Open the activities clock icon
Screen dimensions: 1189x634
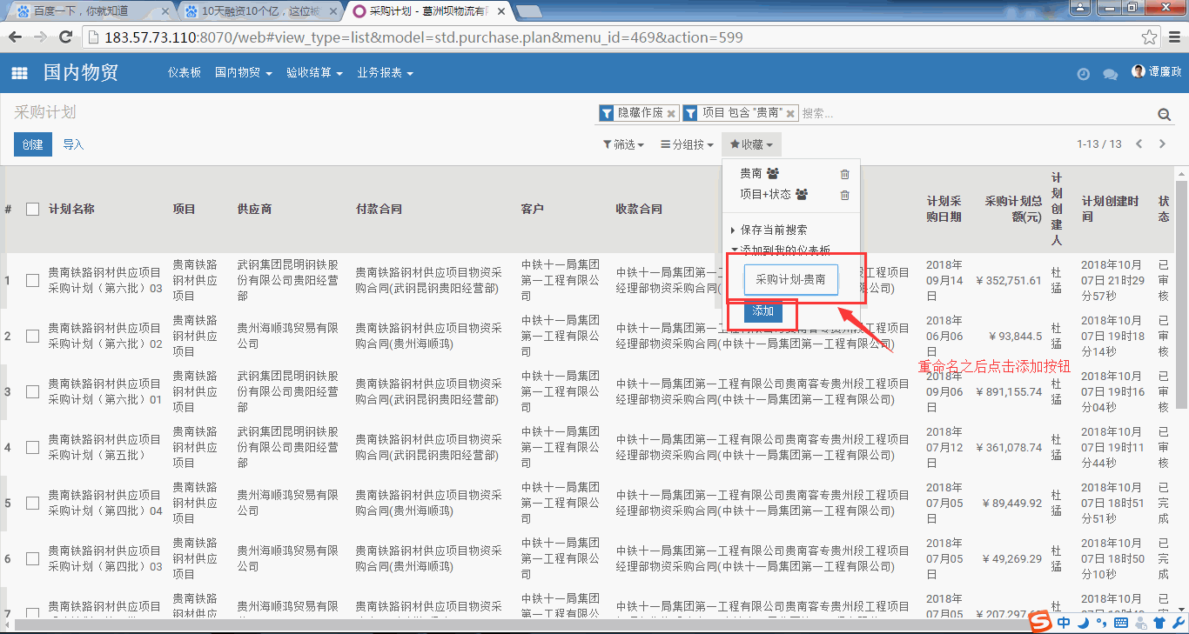point(1083,75)
